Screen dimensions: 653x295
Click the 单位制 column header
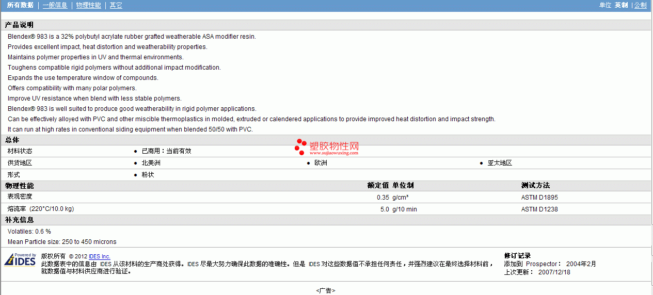coord(403,185)
